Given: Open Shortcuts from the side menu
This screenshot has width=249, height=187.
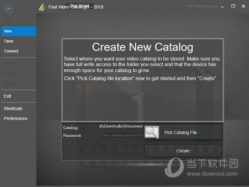Looking at the screenshot, I should 19,108.
